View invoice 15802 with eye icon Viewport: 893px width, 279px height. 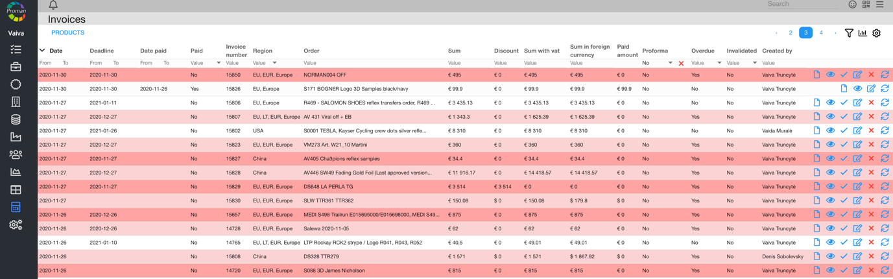click(830, 130)
